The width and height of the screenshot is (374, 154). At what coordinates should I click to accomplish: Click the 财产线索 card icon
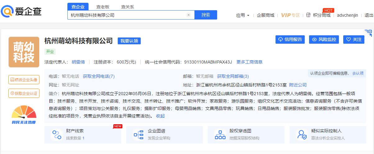click(57, 135)
